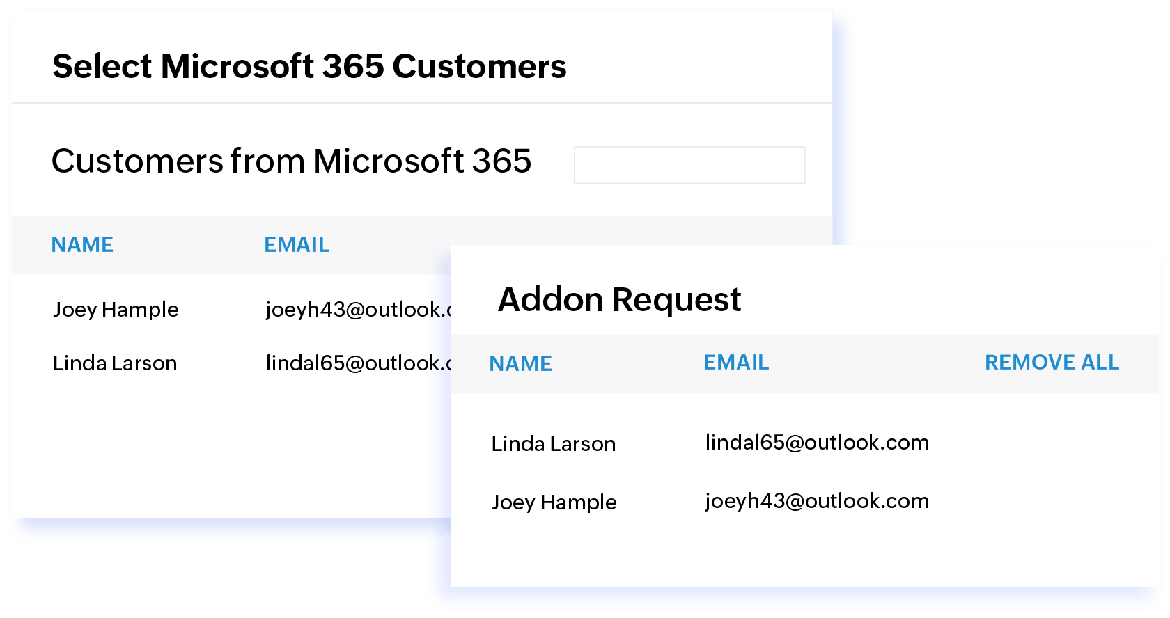The height and width of the screenshot is (618, 1170).
Task: Select Joey Hample in the Addon Request list
Action: tap(554, 502)
